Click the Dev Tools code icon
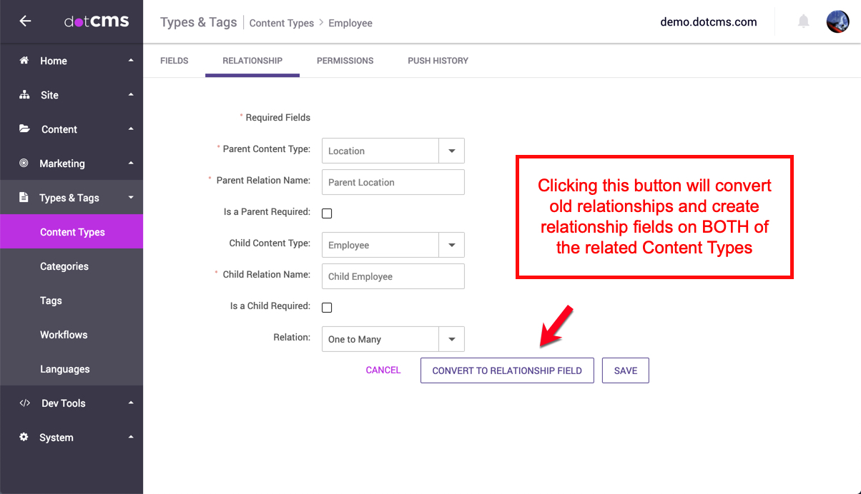 click(24, 403)
